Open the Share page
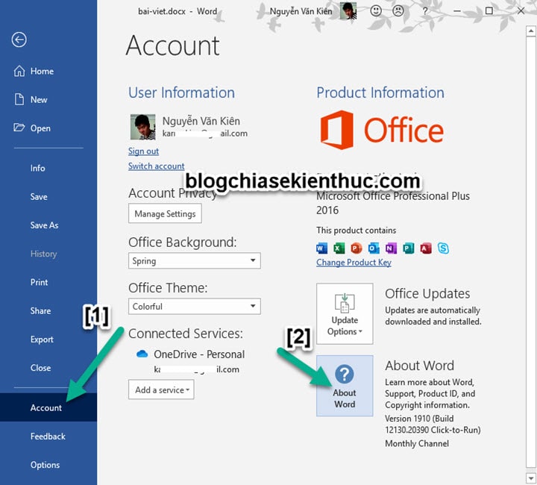 (40, 310)
